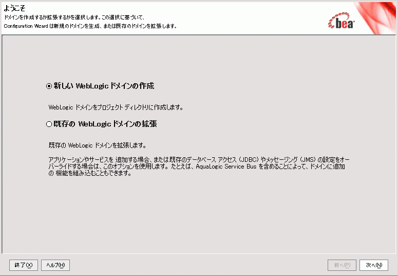Image resolution: width=398 pixels, height=276 pixels.
Task: Click the text '既存の WebLogic ドメインを拡張します。'
Action: click(98, 145)
